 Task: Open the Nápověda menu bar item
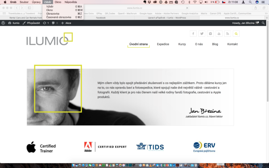70,2
